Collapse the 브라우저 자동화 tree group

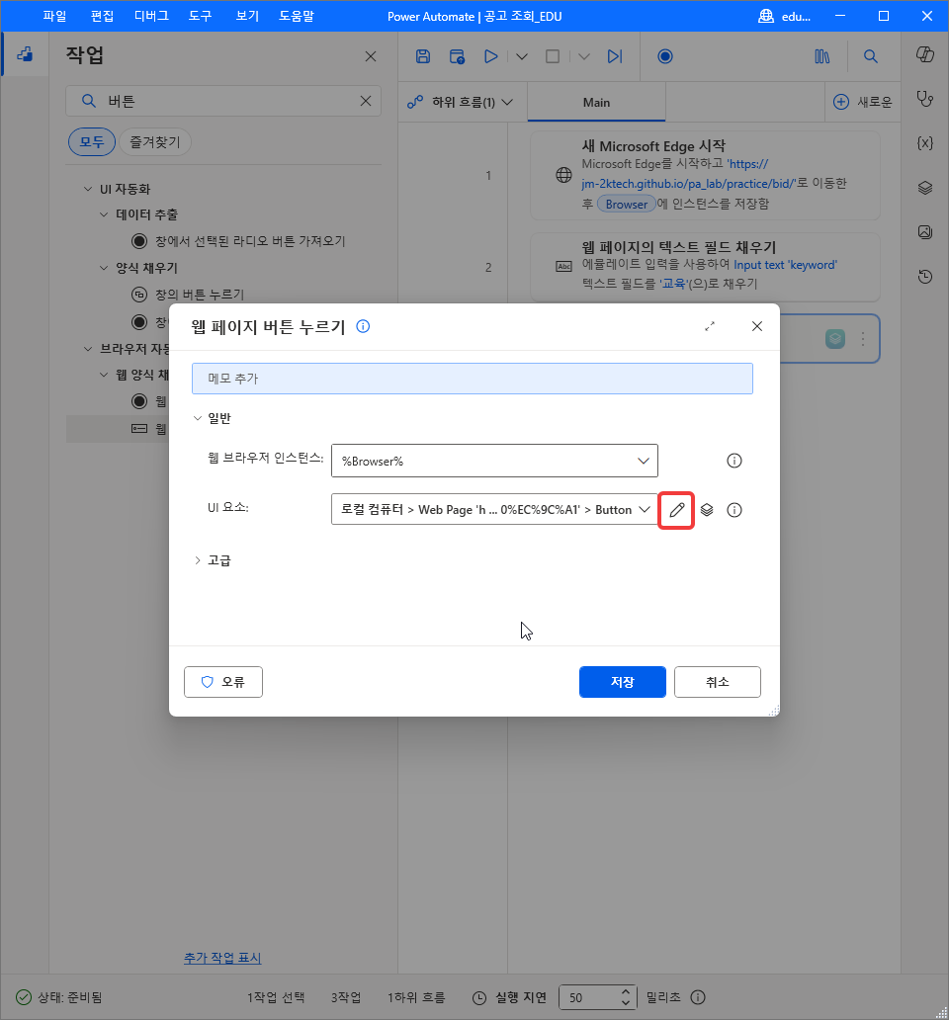coord(88,349)
